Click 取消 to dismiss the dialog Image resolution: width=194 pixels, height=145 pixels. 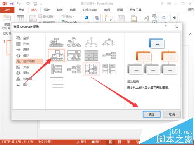click(172, 114)
